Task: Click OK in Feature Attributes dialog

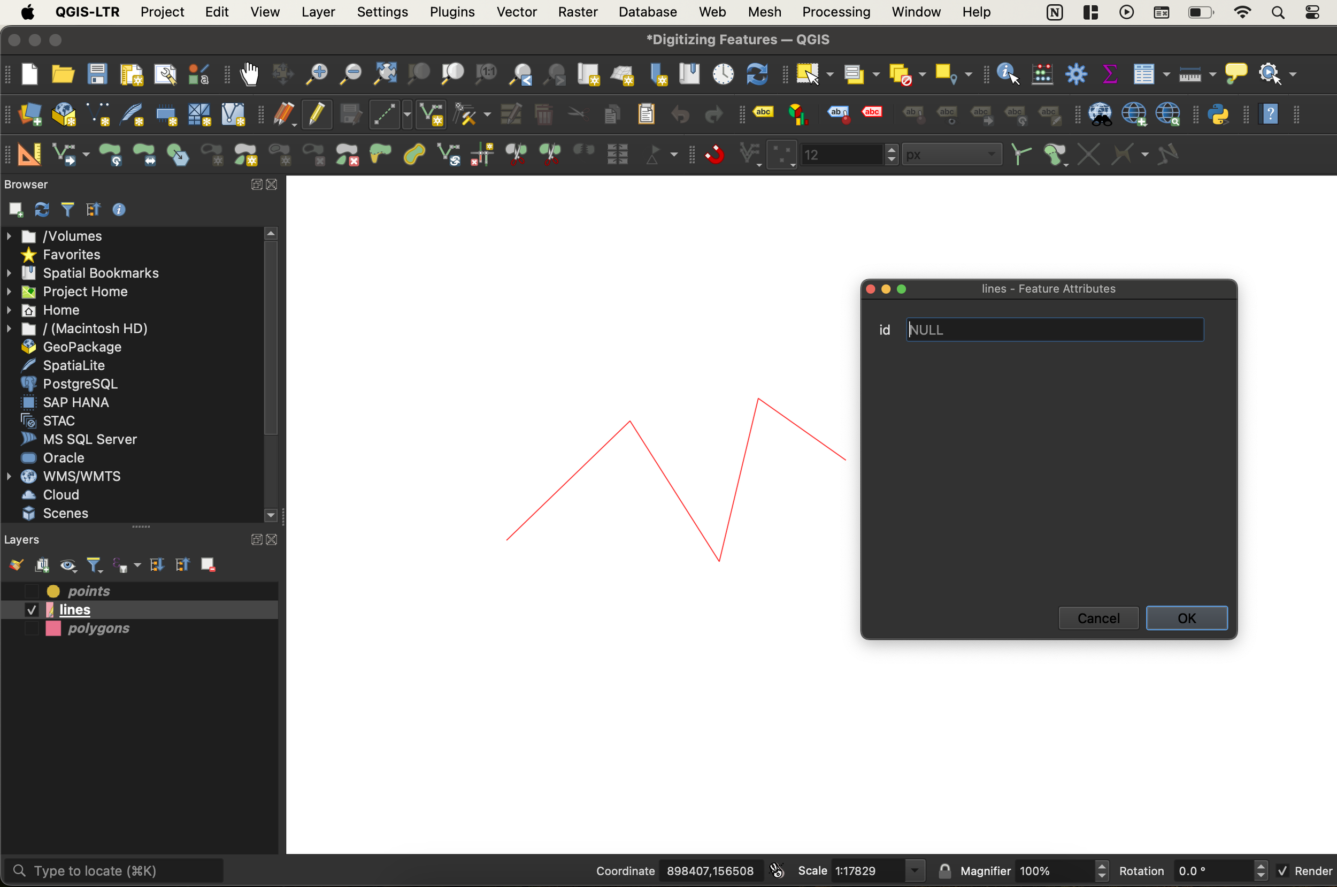Action: click(1186, 618)
